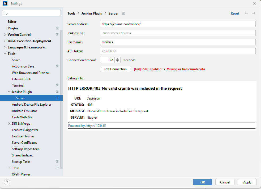Expand the Tasks tree node
Screen dimensions: 261x189
tap(9, 168)
